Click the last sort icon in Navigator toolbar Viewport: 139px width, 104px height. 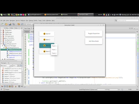click(x=22, y=86)
